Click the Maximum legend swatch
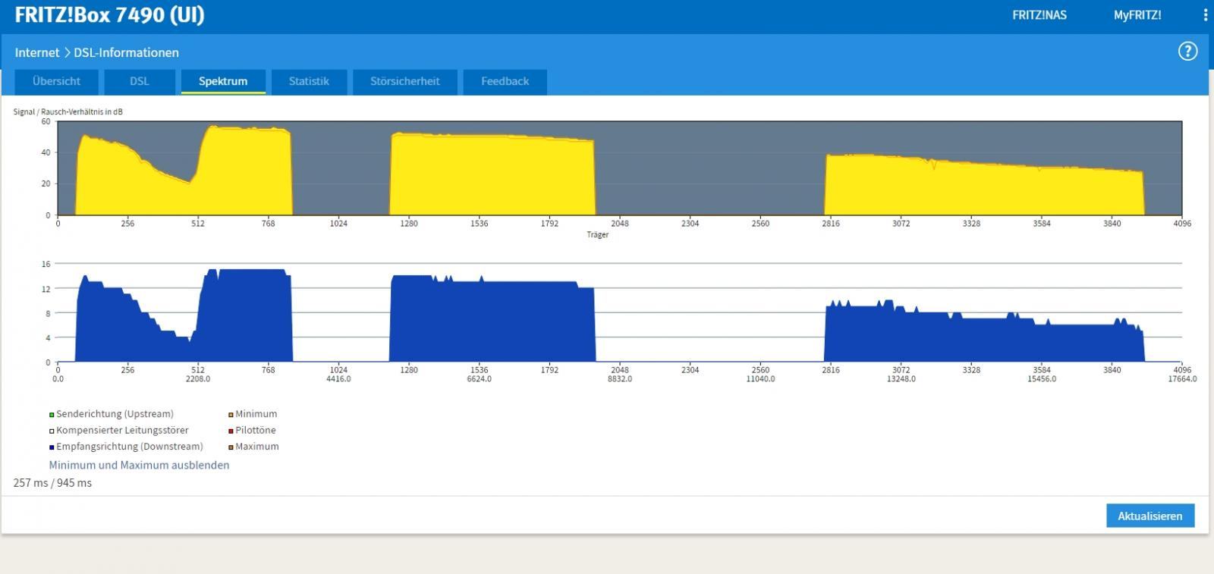 pos(231,447)
